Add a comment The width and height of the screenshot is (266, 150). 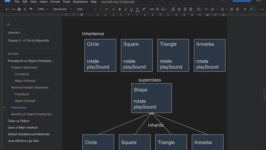coord(157,9)
